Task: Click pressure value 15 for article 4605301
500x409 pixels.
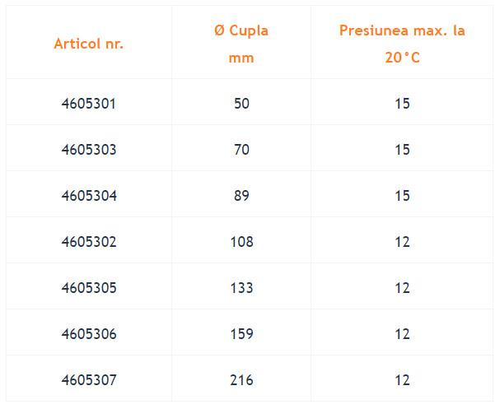Action: point(402,104)
